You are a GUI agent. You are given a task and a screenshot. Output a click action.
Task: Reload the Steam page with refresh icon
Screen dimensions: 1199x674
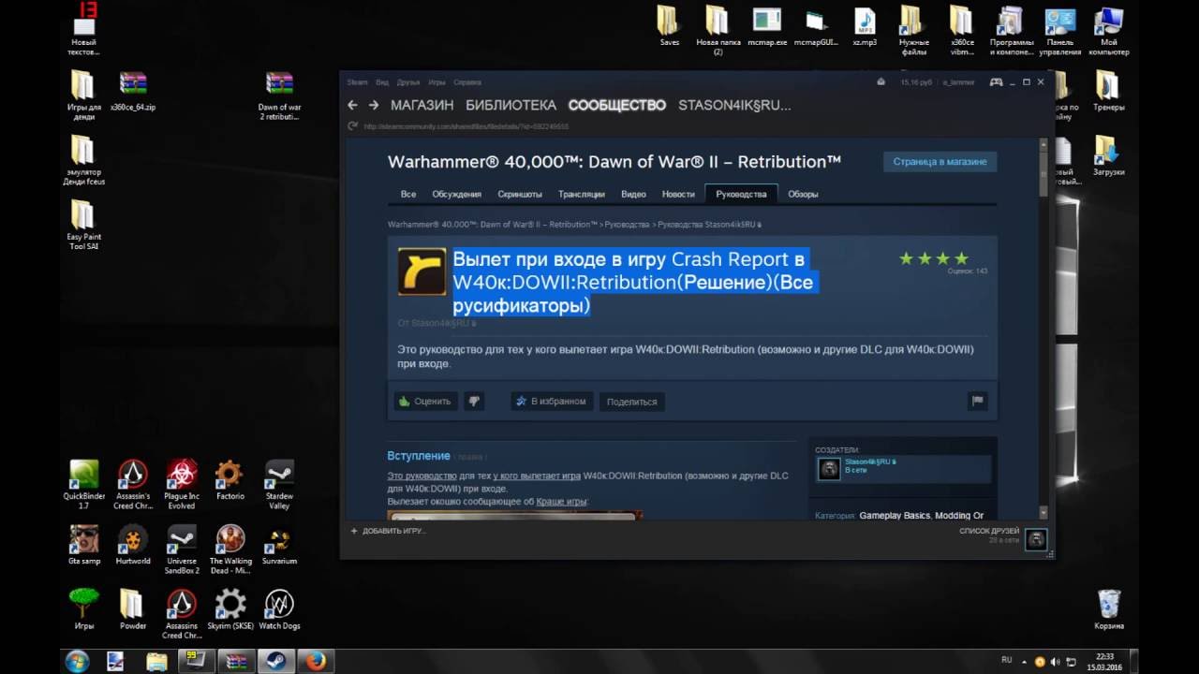[x=352, y=126]
